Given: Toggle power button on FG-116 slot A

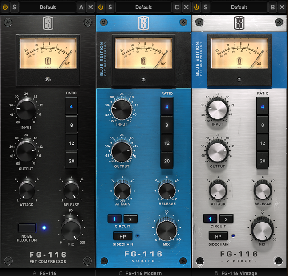Looking at the screenshot, I should pos(5,7).
